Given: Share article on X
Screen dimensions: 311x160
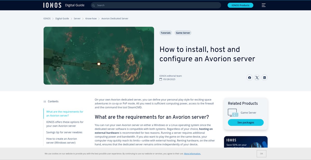Looking at the screenshot, I should [257, 78].
